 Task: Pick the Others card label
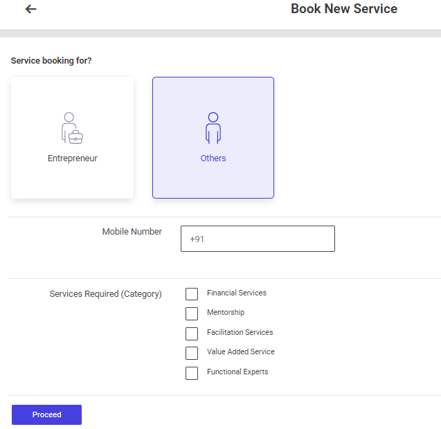coord(213,158)
